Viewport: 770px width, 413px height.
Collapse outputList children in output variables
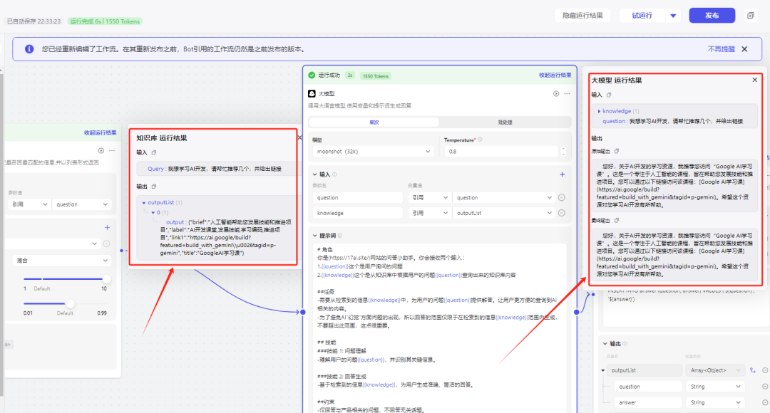(x=603, y=370)
